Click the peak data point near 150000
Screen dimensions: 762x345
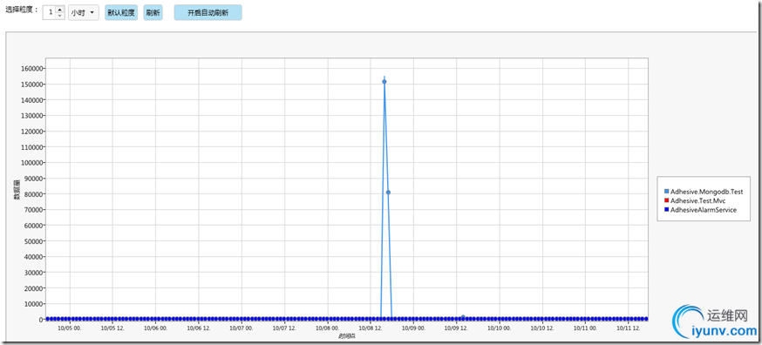click(x=384, y=82)
